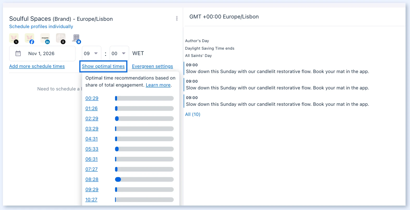Image resolution: width=410 pixels, height=210 pixels.
Task: Show All (10) scheduled posts
Action: click(193, 114)
